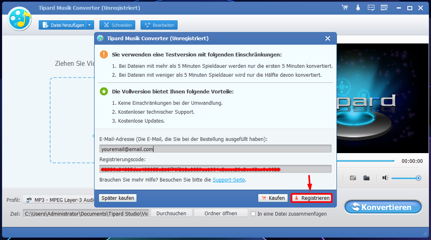Click Später kaufen button

[x=118, y=198]
